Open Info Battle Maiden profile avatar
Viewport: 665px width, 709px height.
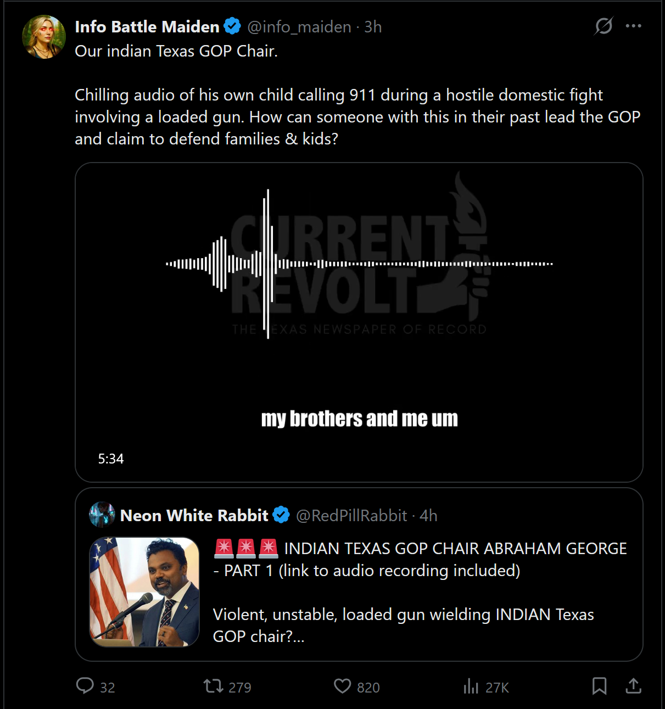pyautogui.click(x=44, y=37)
